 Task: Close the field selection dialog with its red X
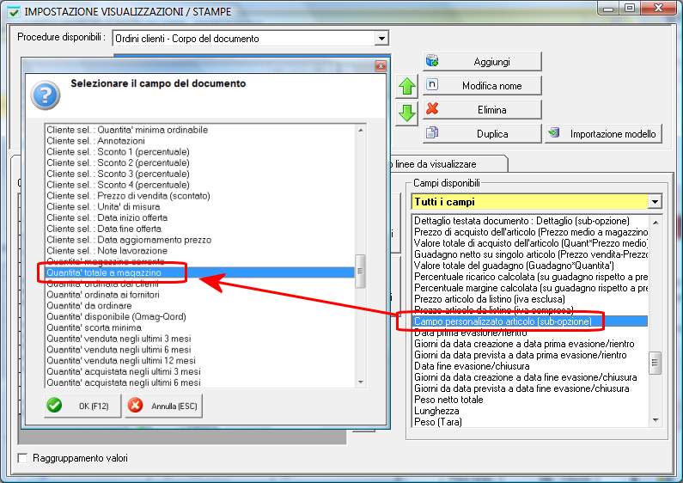pyautogui.click(x=381, y=66)
